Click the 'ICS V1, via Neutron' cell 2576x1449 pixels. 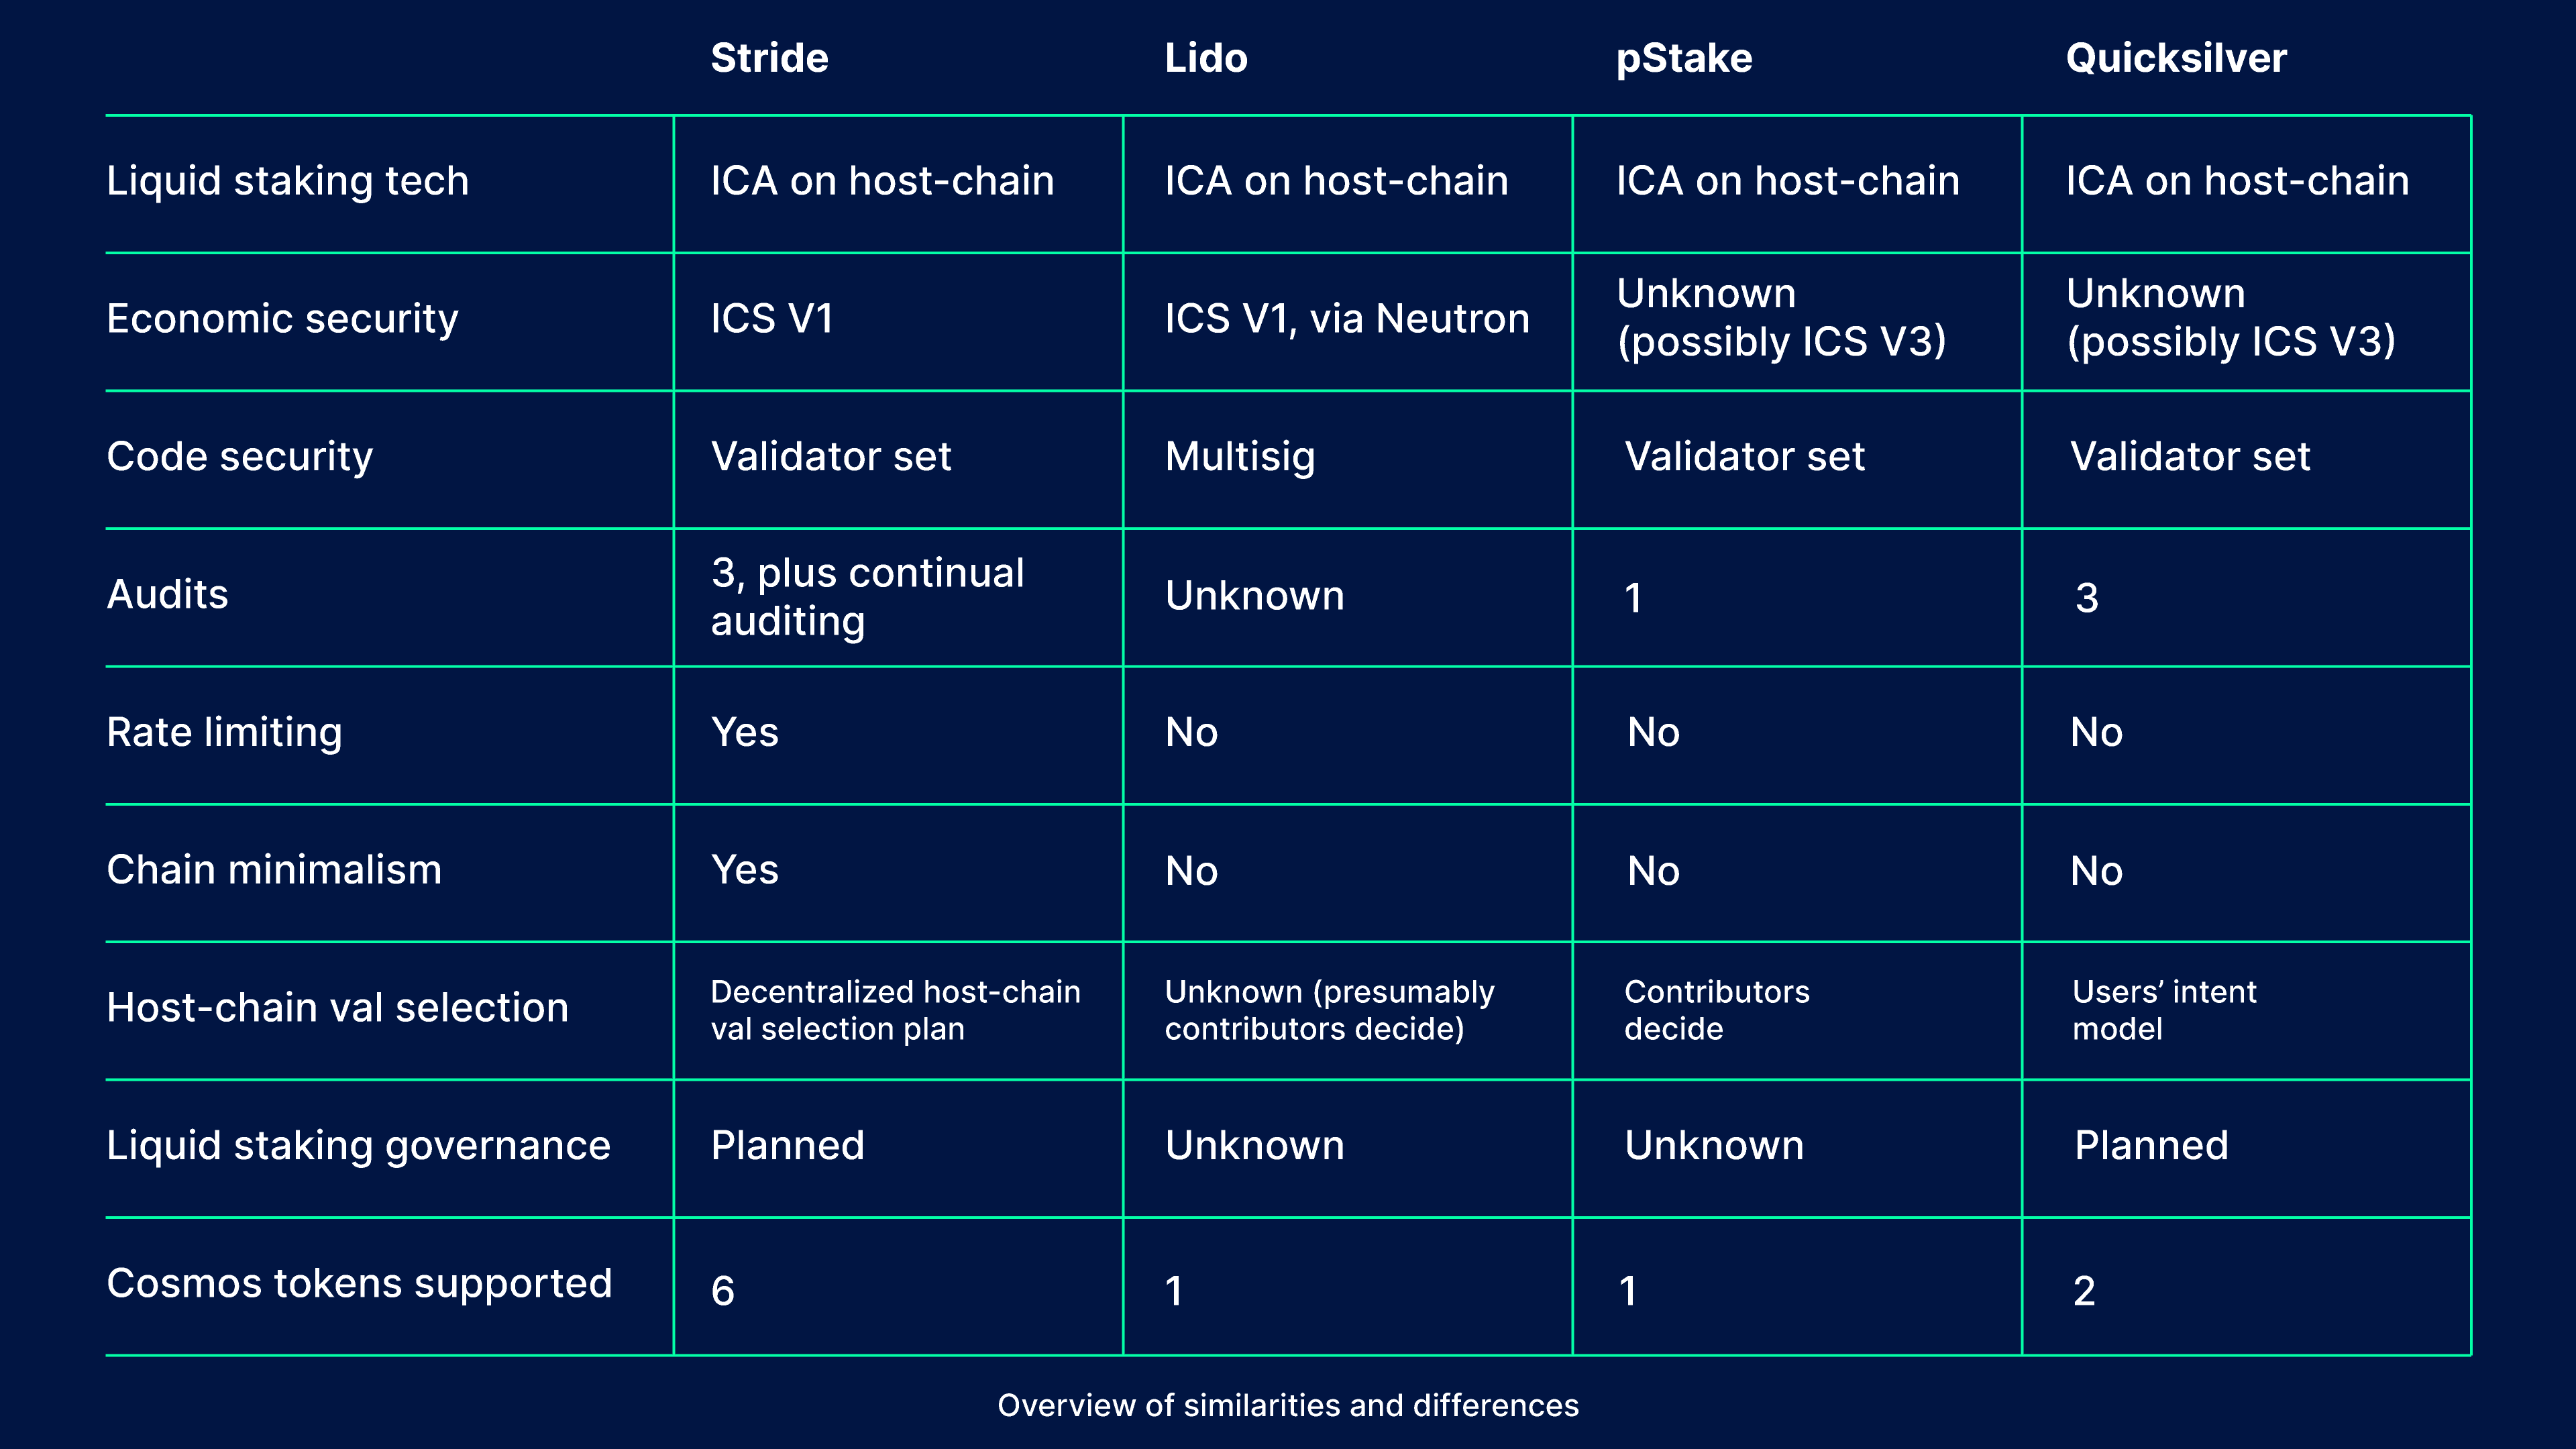[1347, 319]
